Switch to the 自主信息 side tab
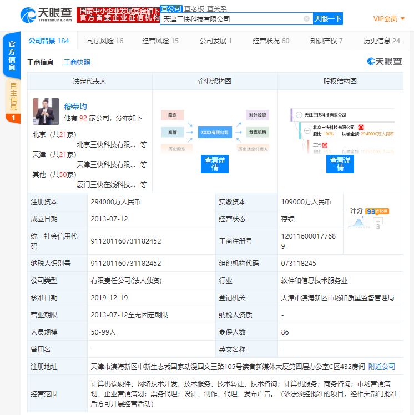 [x=13, y=98]
